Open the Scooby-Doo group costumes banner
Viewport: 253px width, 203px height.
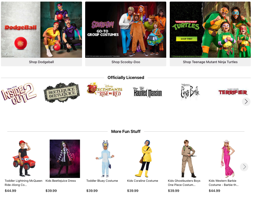[126, 30]
